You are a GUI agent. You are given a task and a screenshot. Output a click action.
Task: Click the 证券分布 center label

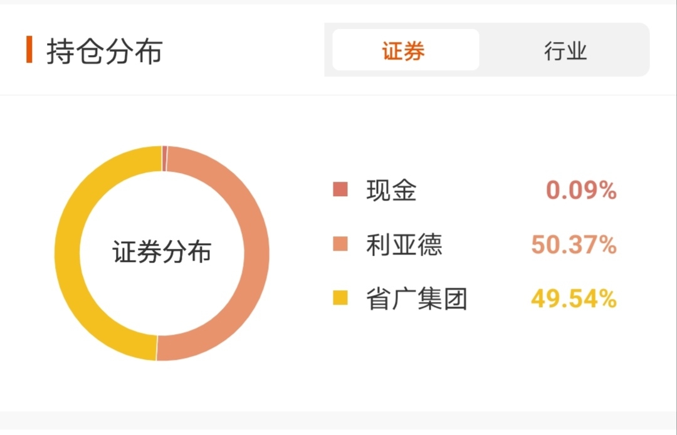point(162,252)
